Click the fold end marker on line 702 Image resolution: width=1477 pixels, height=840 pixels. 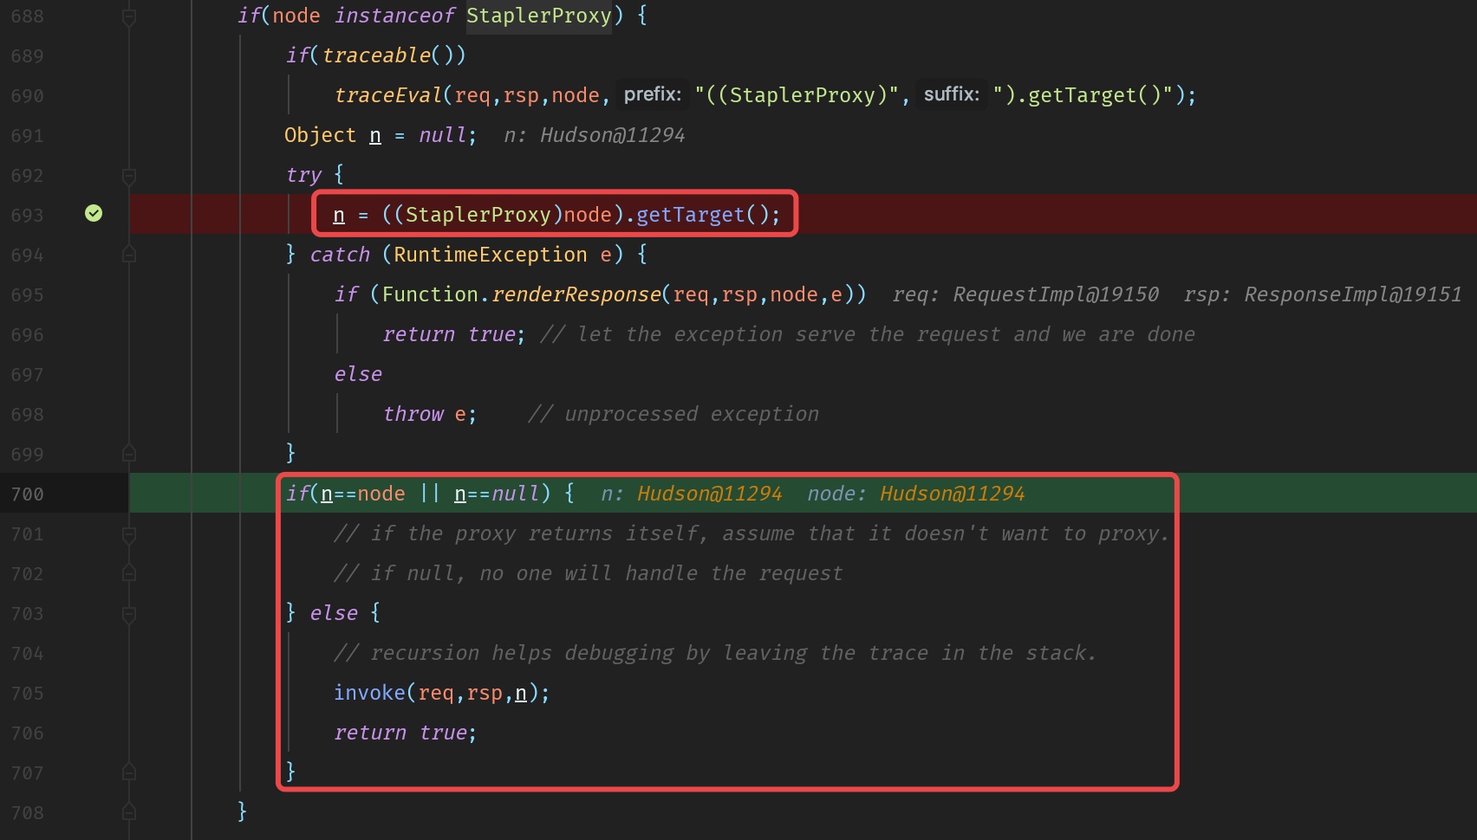pos(129,573)
